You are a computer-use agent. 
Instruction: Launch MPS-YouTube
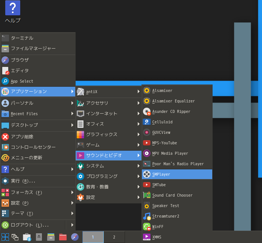click(177, 143)
